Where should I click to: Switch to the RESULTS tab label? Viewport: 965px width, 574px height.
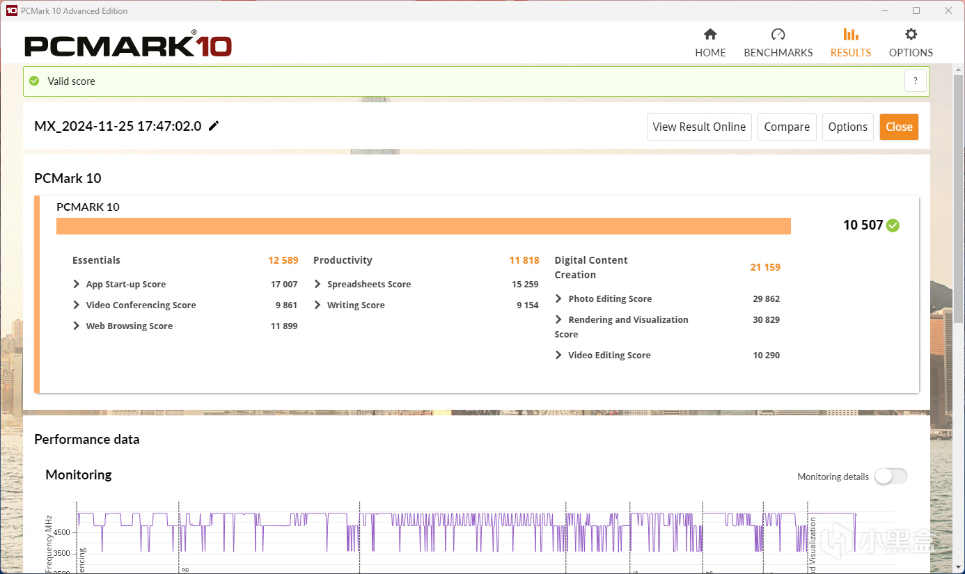pyautogui.click(x=851, y=53)
